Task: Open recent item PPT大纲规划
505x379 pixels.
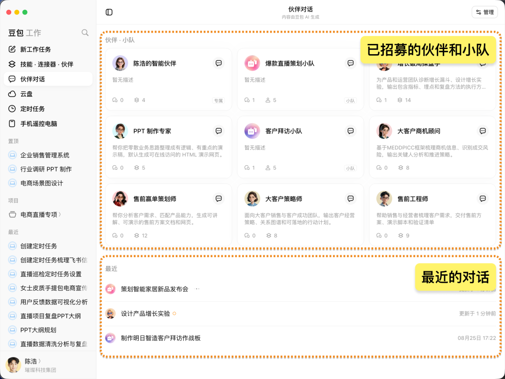Action: 48,330
